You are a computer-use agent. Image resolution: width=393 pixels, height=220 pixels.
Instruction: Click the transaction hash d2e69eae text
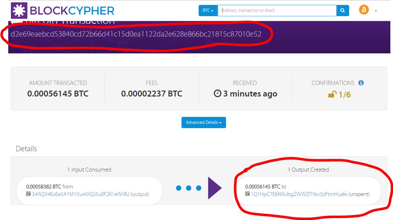coord(136,34)
